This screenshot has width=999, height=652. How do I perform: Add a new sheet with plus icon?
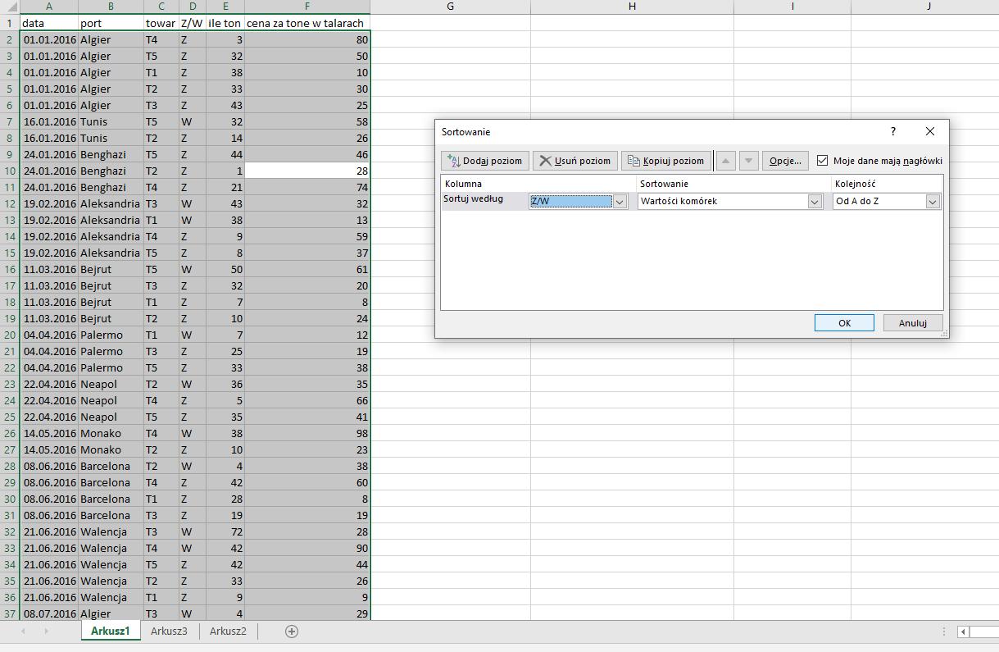[291, 631]
